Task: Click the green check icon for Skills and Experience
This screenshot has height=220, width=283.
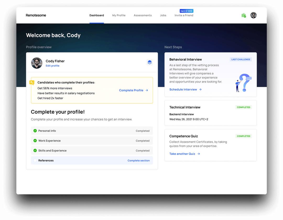Action: [x=35, y=151]
